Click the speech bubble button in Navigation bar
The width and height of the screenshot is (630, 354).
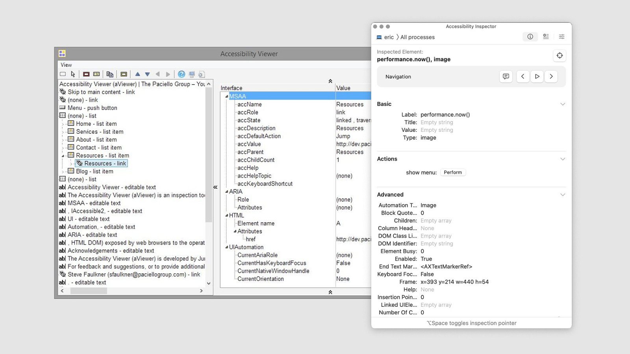506,76
